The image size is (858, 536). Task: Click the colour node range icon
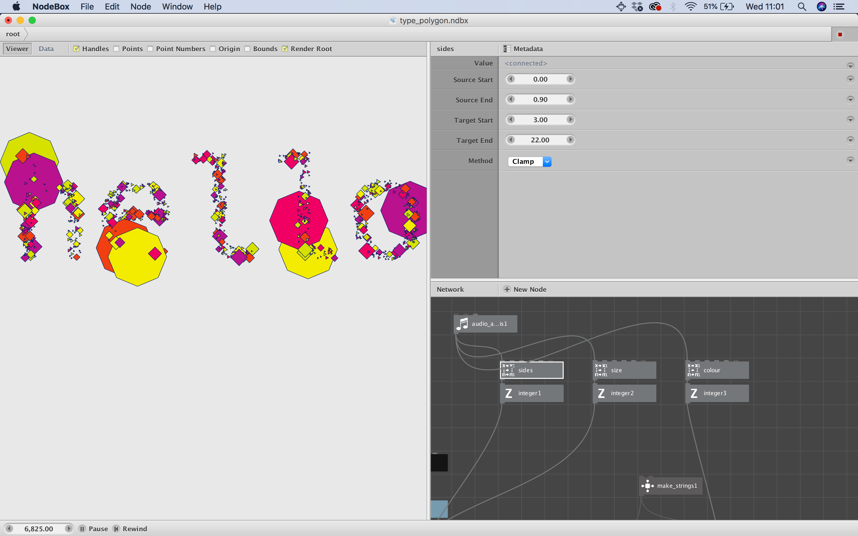click(x=694, y=370)
